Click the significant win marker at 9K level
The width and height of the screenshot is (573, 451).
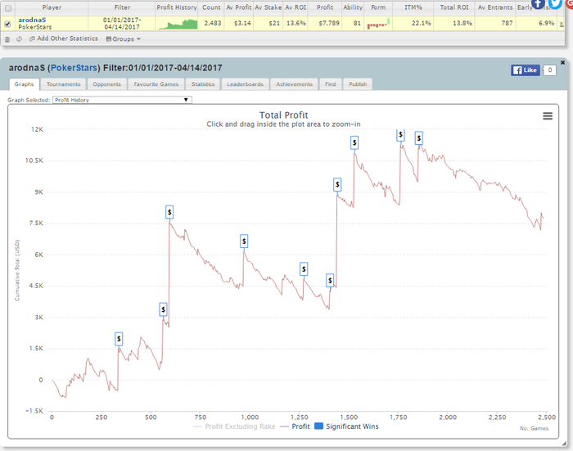pyautogui.click(x=337, y=184)
